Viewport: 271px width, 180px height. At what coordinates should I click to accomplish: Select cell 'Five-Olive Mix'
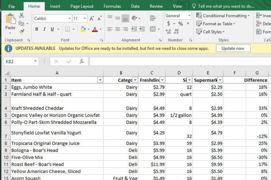[x=57, y=157]
